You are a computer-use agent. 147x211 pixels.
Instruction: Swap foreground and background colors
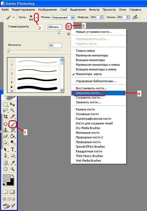coord(13,175)
